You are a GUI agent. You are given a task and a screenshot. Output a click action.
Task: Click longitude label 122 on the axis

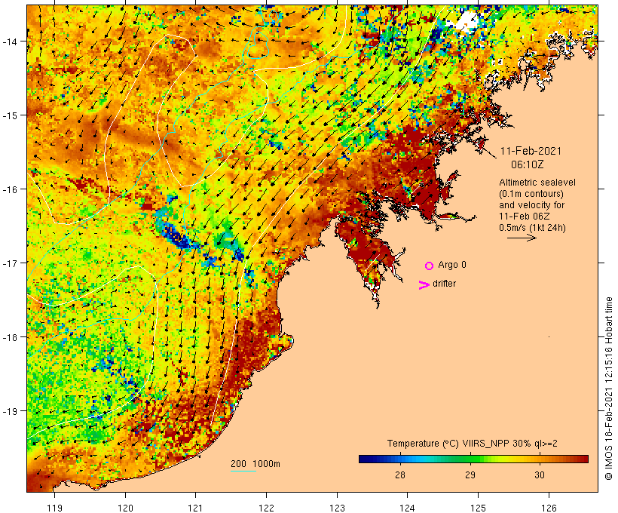tap(267, 508)
